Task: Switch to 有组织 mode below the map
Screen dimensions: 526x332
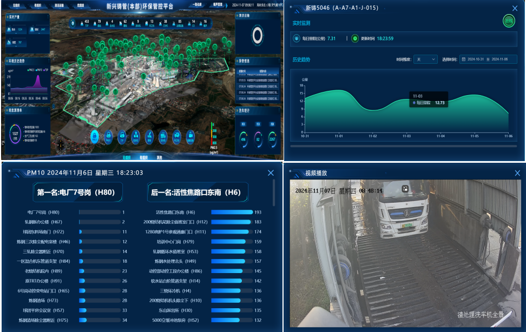Action: pos(144,157)
